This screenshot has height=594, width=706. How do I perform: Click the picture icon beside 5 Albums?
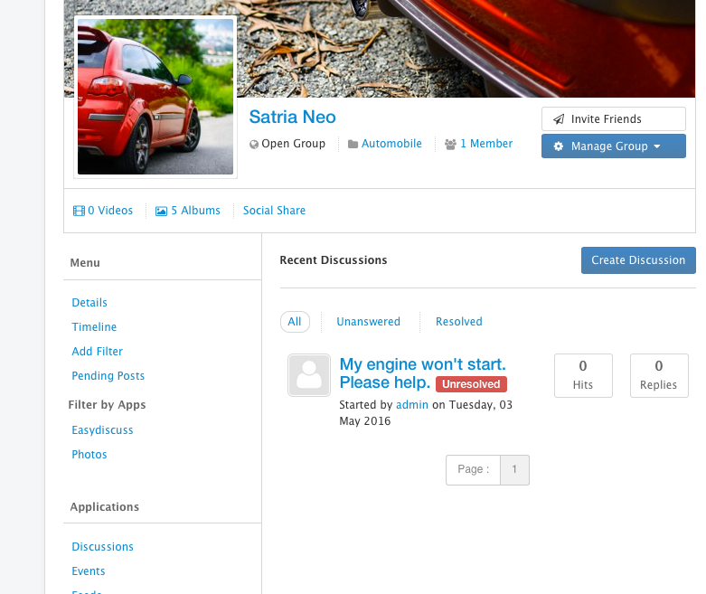(x=161, y=211)
